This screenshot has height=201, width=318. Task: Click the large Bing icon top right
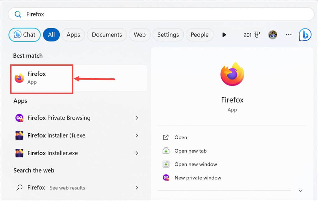pos(305,35)
